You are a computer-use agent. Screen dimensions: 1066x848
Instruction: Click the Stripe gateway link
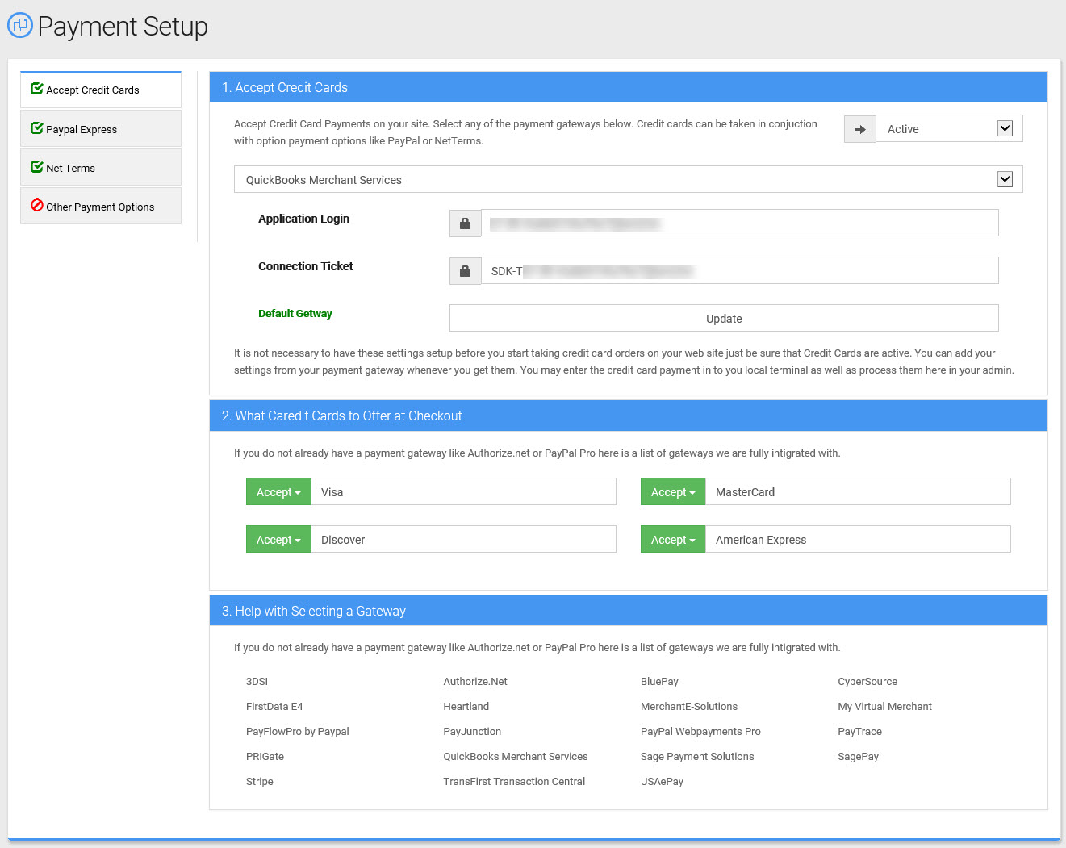(x=260, y=782)
